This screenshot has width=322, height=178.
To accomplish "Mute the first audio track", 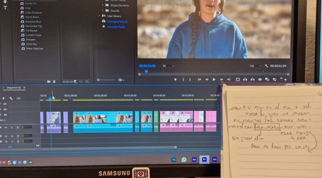I will tap(6, 127).
